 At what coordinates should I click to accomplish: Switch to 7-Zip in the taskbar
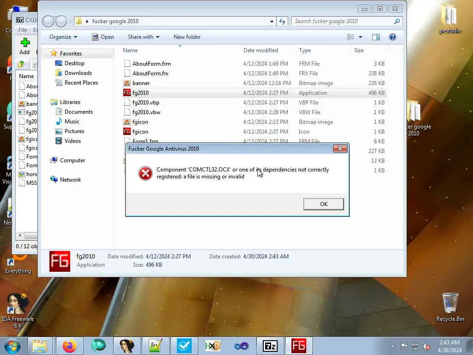click(x=270, y=346)
